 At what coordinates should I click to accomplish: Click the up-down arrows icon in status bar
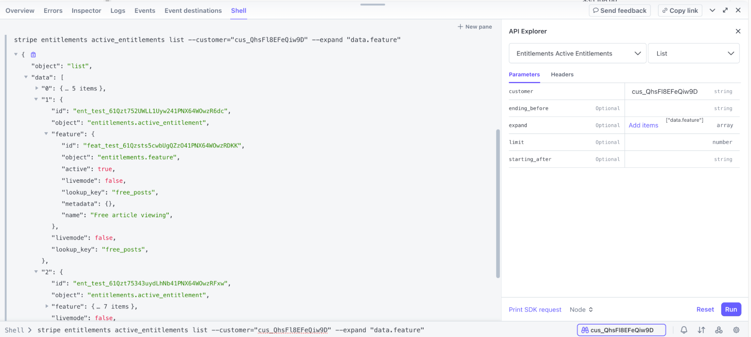coord(701,330)
